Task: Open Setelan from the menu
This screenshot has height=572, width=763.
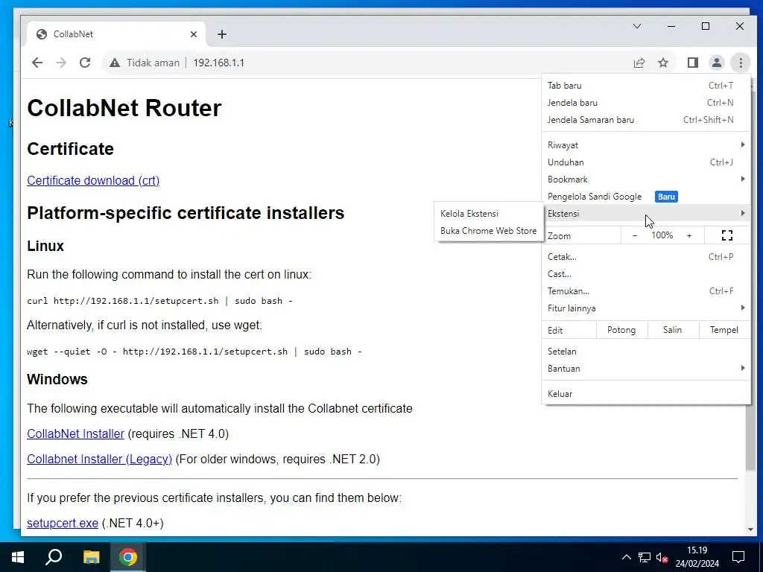Action: pos(646,352)
